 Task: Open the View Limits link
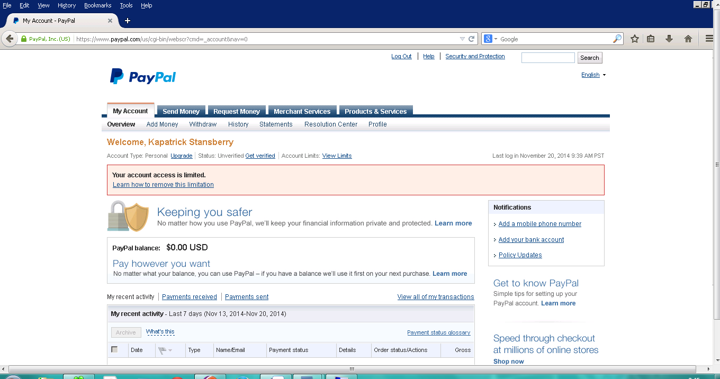pos(337,156)
